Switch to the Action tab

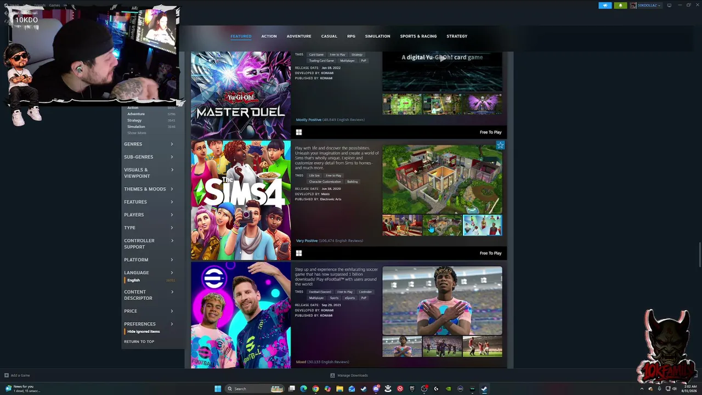pyautogui.click(x=269, y=36)
